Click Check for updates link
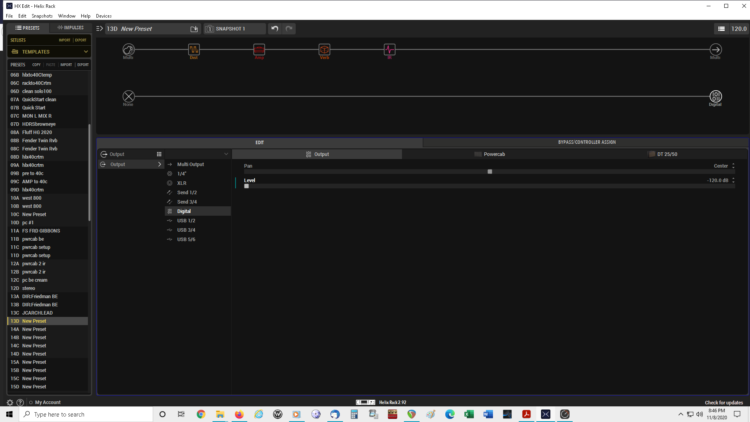This screenshot has width=750, height=422. point(723,402)
